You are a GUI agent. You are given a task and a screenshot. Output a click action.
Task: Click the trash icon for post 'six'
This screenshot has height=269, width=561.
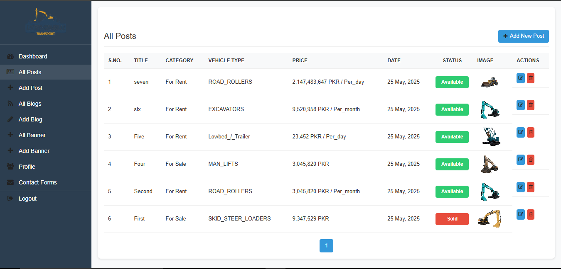531,105
